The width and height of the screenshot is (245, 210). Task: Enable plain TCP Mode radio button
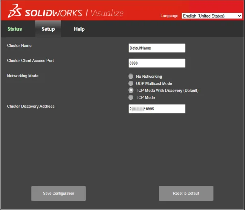pos(131,97)
